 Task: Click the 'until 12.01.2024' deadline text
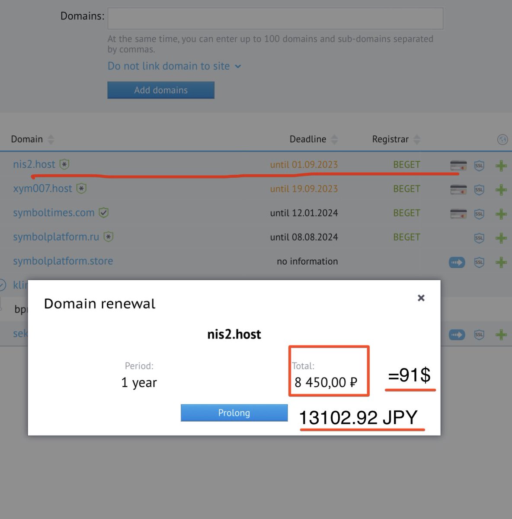(304, 213)
